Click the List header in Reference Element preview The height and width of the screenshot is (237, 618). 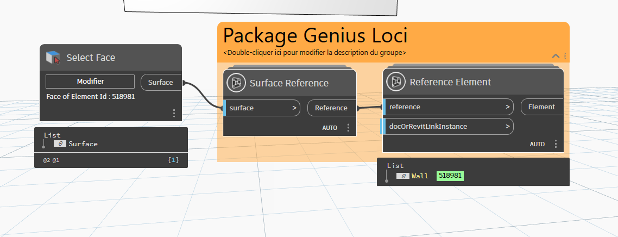pyautogui.click(x=395, y=166)
